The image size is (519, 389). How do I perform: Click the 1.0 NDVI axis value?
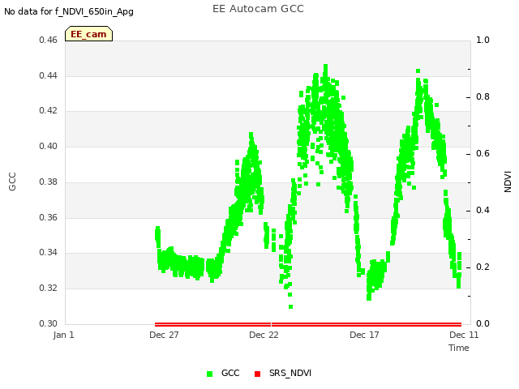click(483, 40)
